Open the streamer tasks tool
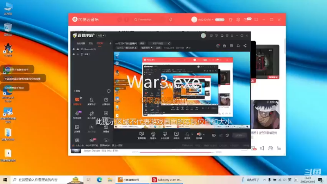Viewport: 327px width, 184px height. pyautogui.click(x=106, y=101)
